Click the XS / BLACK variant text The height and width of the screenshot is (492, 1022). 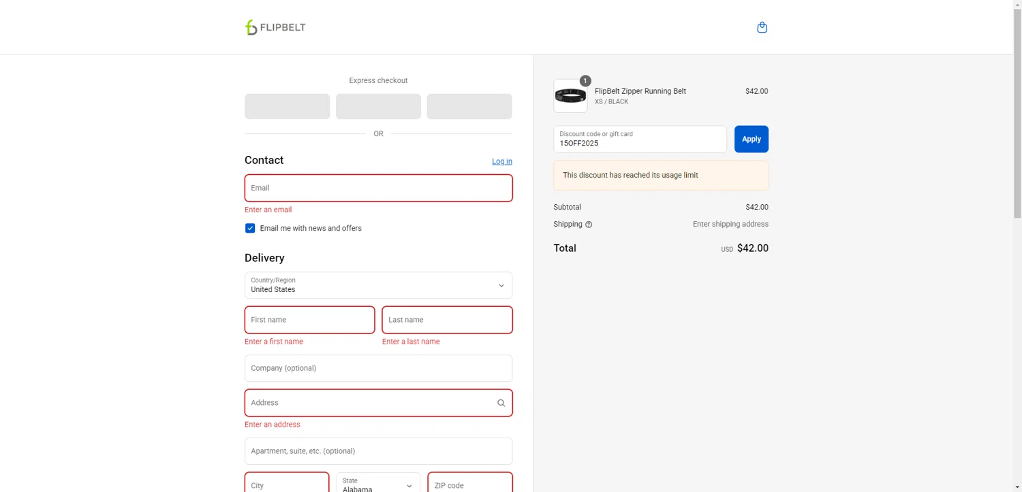tap(612, 101)
